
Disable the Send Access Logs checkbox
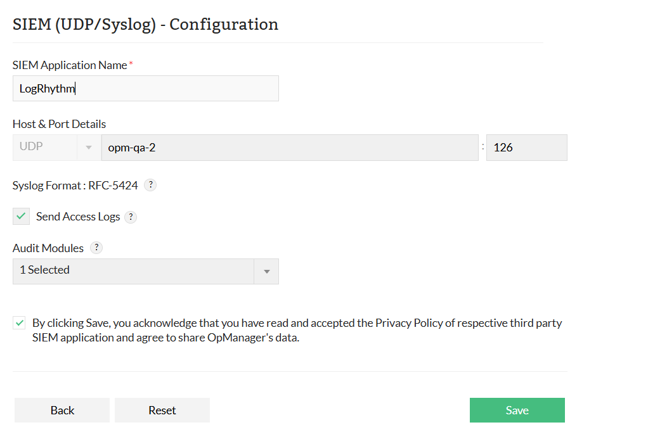pos(21,216)
